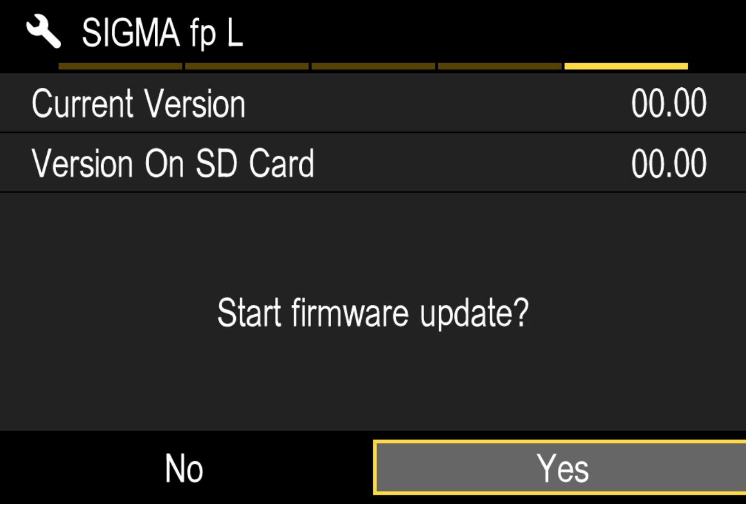Open the first setup page tab segment
746x505 pixels.
tap(120, 66)
